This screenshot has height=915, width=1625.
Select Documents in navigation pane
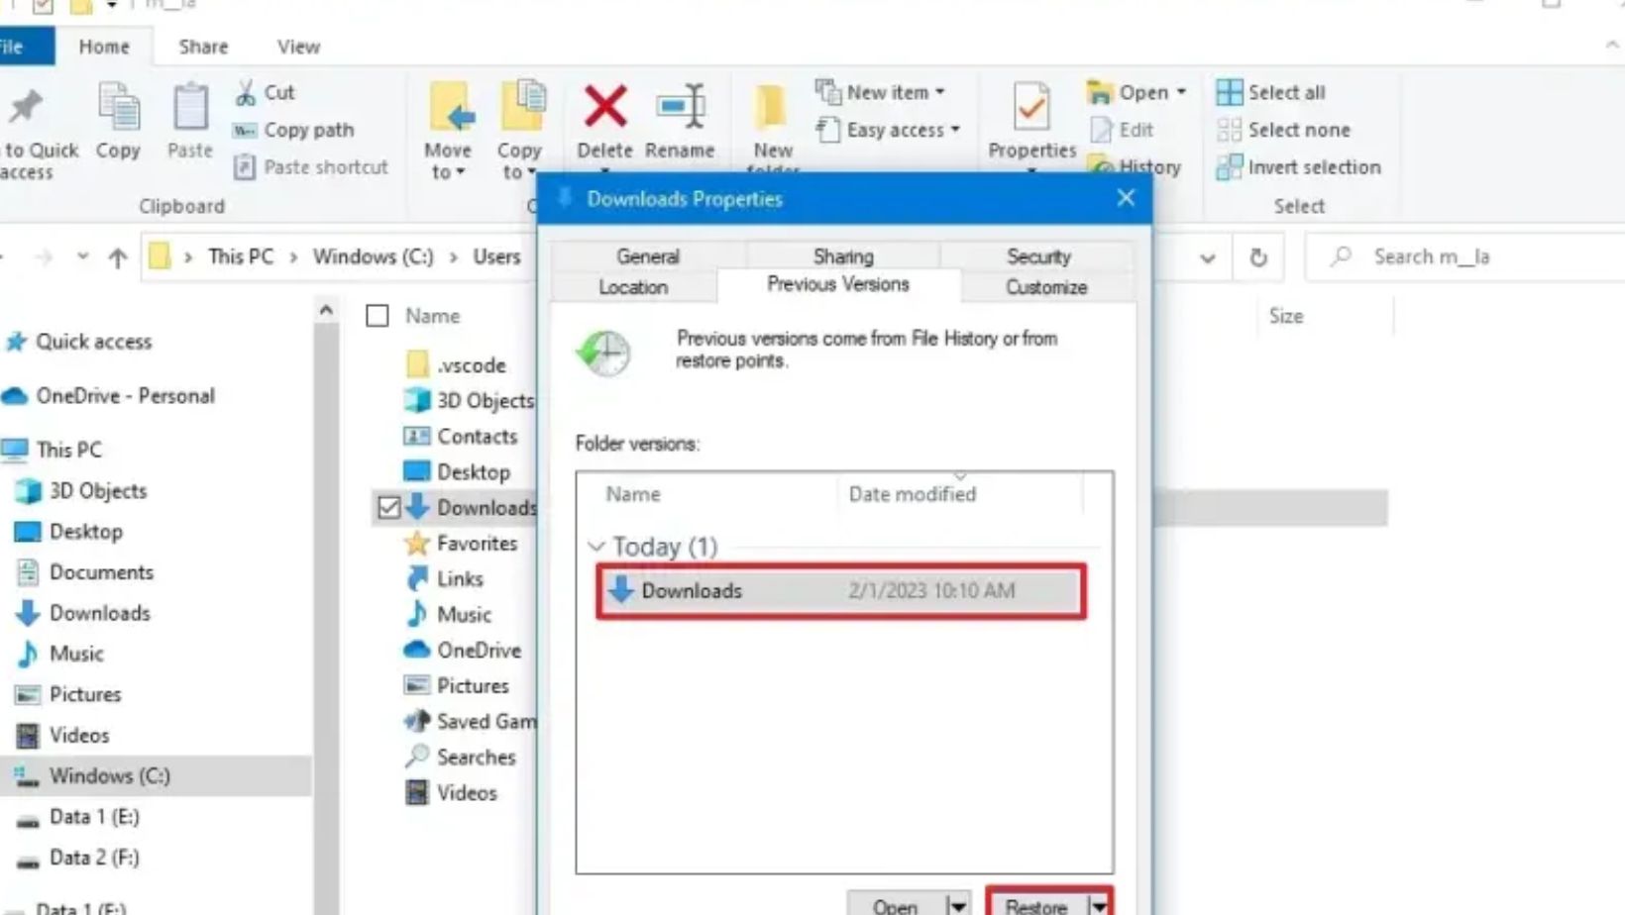tap(85, 572)
